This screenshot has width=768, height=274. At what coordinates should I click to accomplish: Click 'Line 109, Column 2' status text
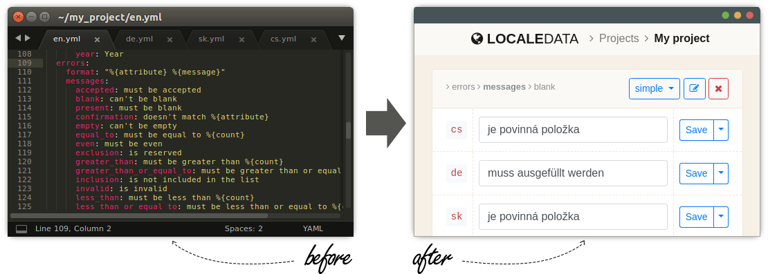pos(73,228)
